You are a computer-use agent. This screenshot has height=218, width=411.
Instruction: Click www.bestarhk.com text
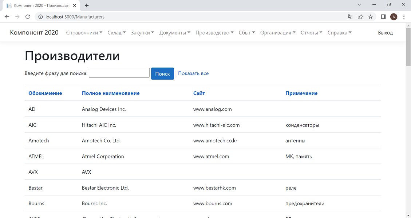click(214, 187)
